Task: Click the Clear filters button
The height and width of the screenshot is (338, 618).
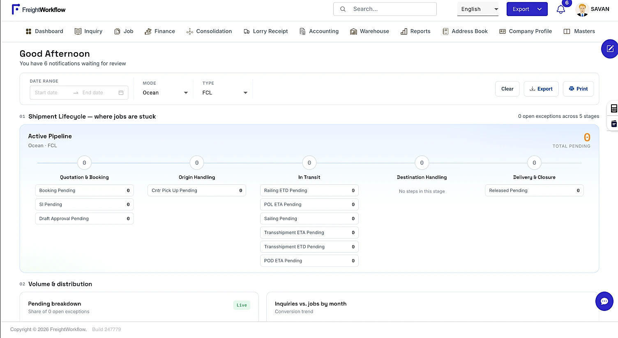Action: pyautogui.click(x=507, y=89)
